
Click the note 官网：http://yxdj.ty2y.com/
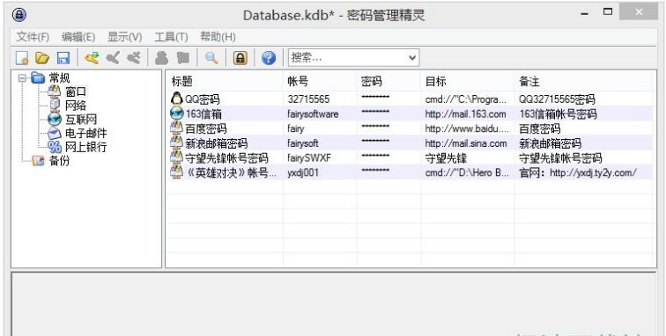[578, 172]
